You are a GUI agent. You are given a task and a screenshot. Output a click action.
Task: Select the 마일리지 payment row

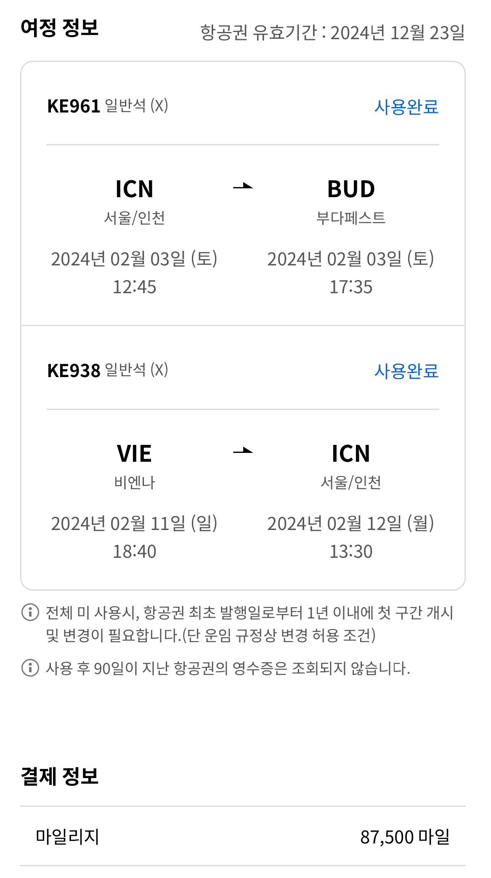coord(243,836)
